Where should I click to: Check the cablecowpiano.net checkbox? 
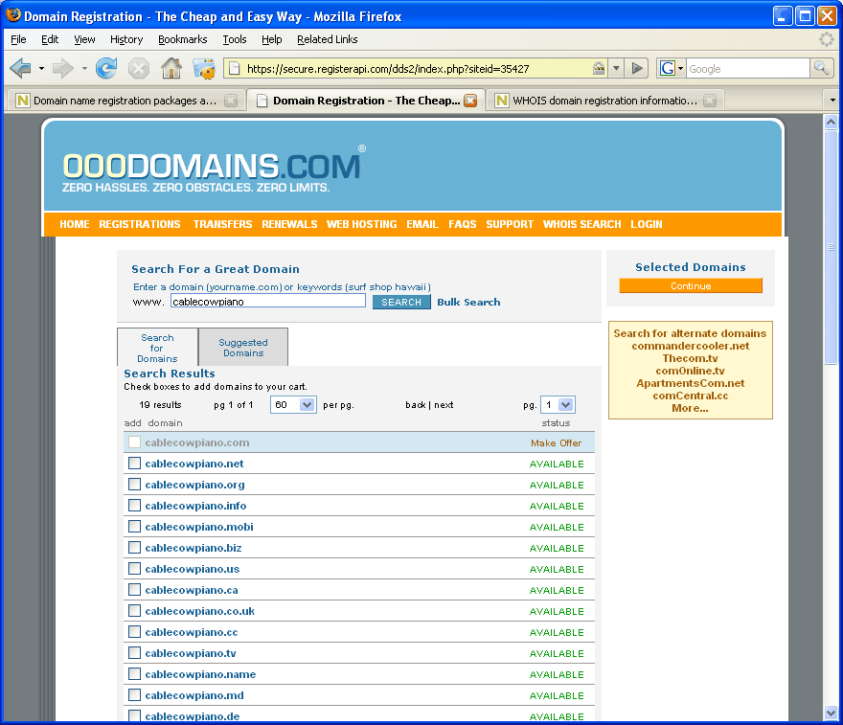pos(134,464)
